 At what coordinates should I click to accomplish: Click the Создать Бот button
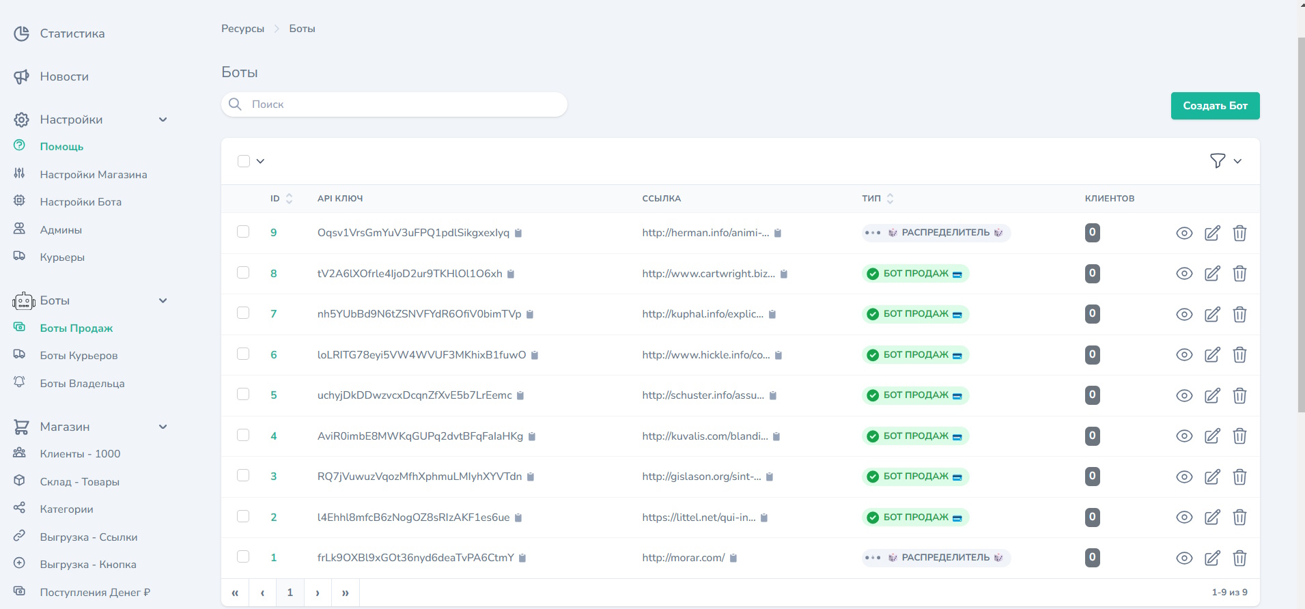click(1215, 106)
